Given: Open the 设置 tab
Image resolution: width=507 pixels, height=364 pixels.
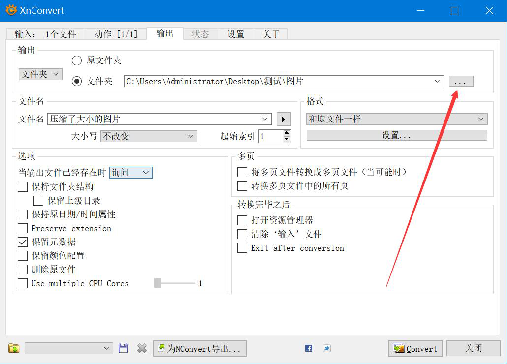Looking at the screenshot, I should click(236, 34).
